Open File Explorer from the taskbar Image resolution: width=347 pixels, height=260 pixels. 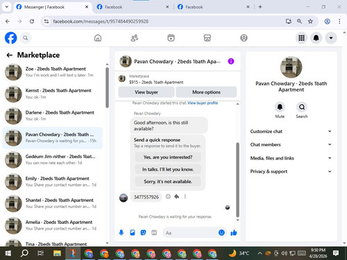pos(57,253)
